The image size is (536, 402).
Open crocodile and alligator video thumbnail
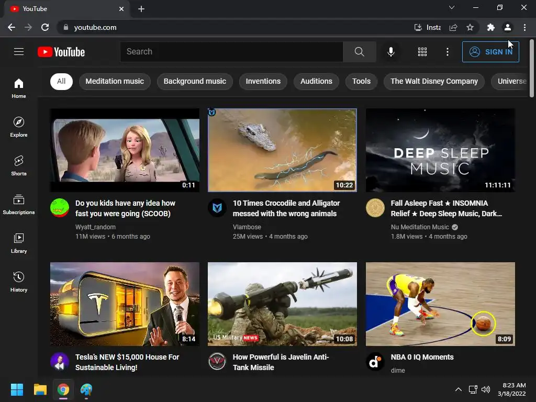tap(282, 150)
